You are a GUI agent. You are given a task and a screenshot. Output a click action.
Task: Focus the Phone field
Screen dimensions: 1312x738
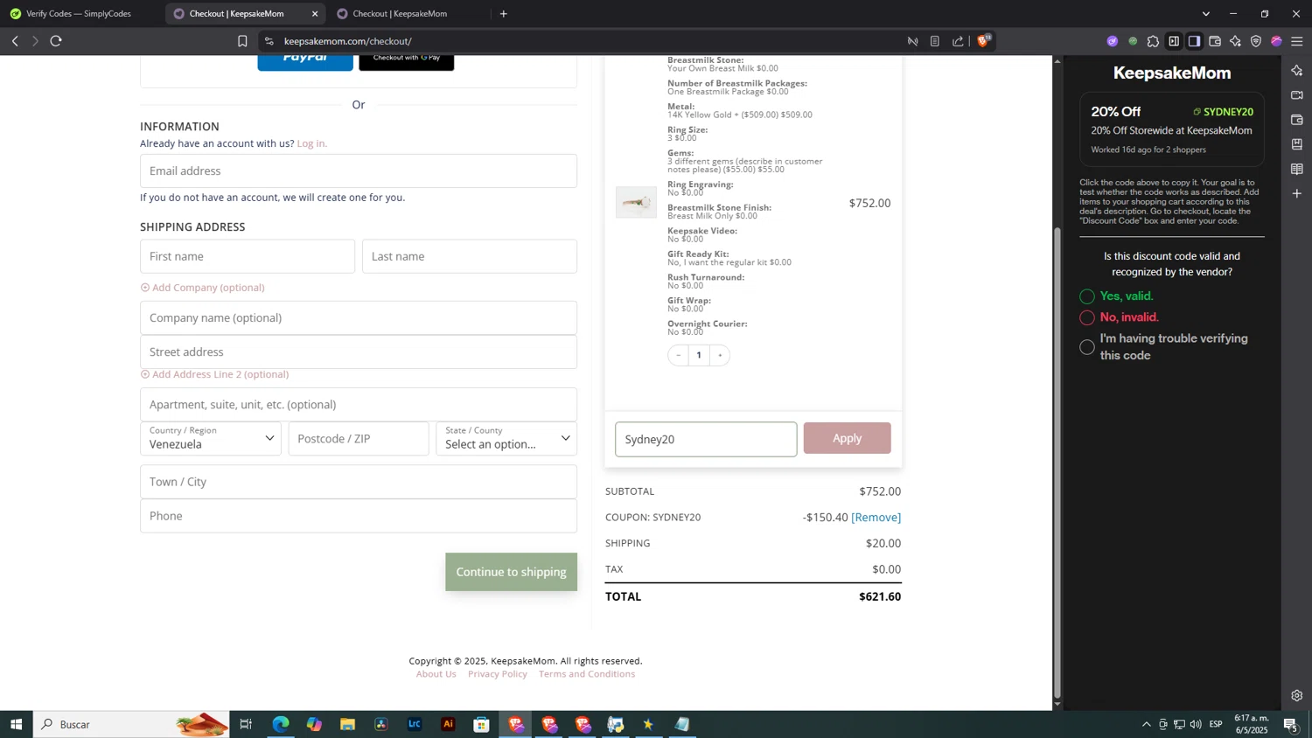click(359, 516)
